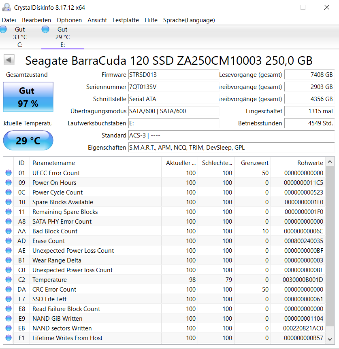Open the Ansicht menu
Viewport: 339px width, 349px height.
pos(97,20)
